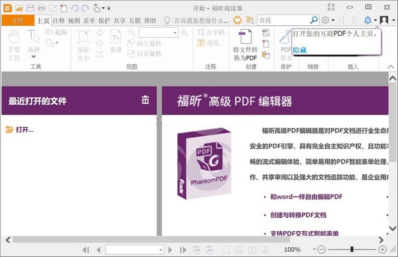
Task: Select the Typewriter tool (打字机)
Action: point(211,32)
